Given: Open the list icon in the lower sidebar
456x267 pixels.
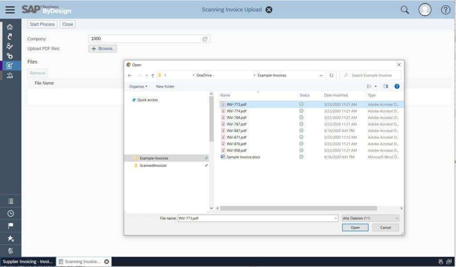Looking at the screenshot, I should coord(11,201).
